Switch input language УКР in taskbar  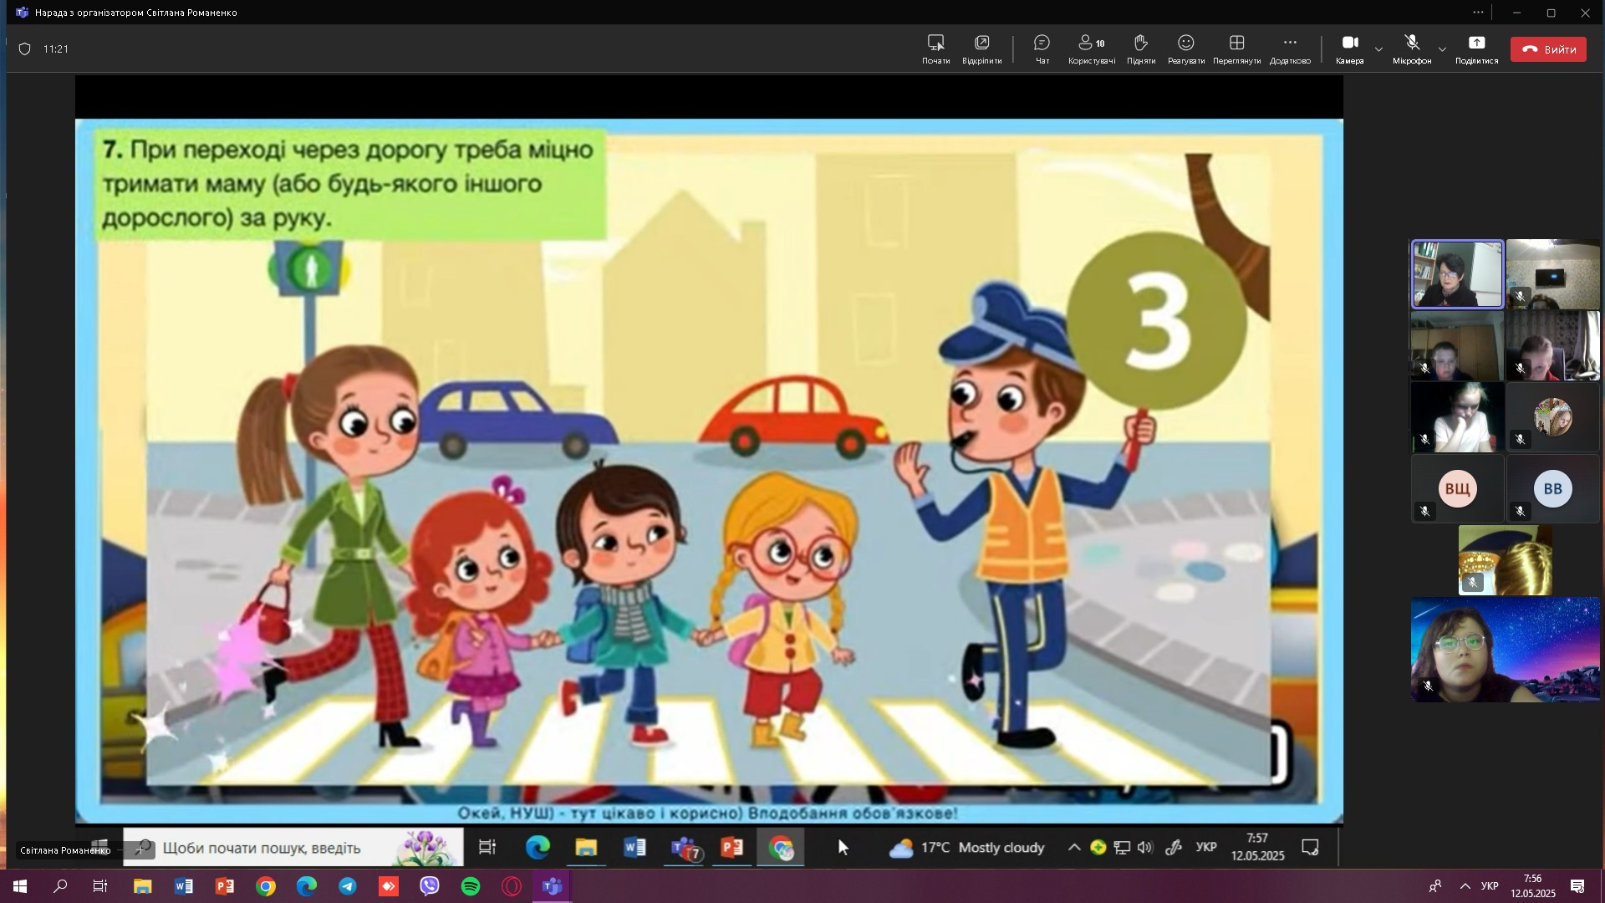tap(1490, 886)
